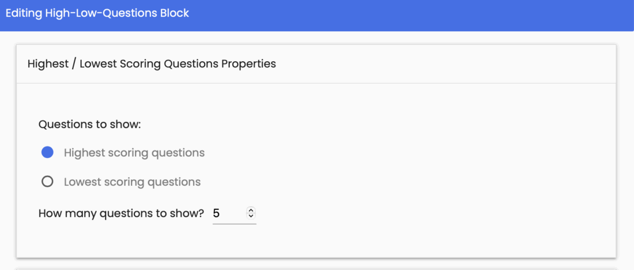Click the value 5 in the number field

(217, 213)
